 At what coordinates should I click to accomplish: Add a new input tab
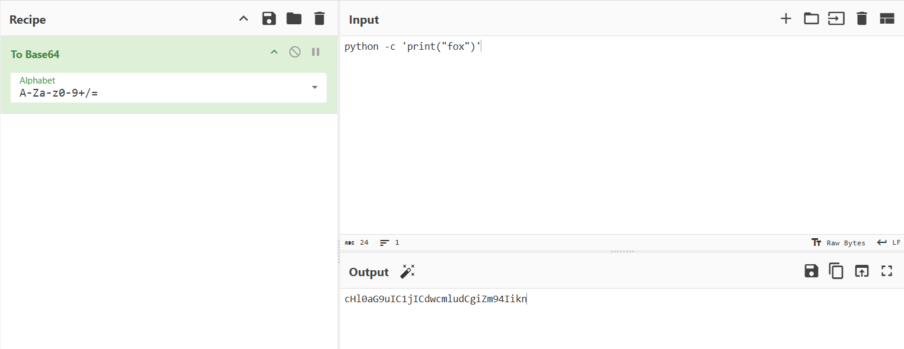click(x=785, y=19)
